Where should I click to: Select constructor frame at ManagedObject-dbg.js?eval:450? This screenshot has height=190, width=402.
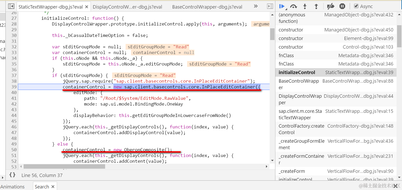pos(336,30)
